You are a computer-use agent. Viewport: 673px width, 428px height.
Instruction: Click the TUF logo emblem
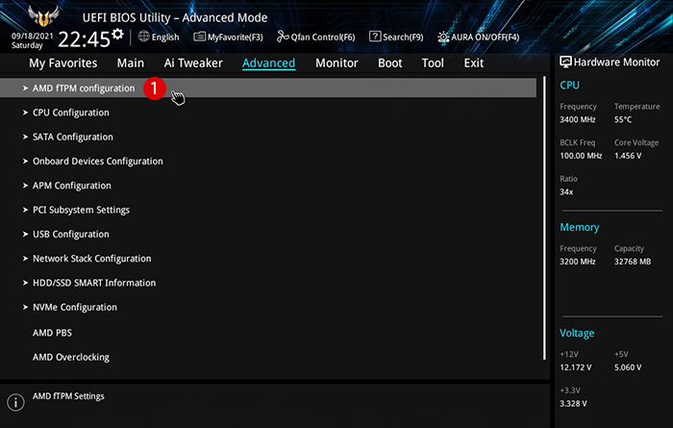click(x=43, y=16)
